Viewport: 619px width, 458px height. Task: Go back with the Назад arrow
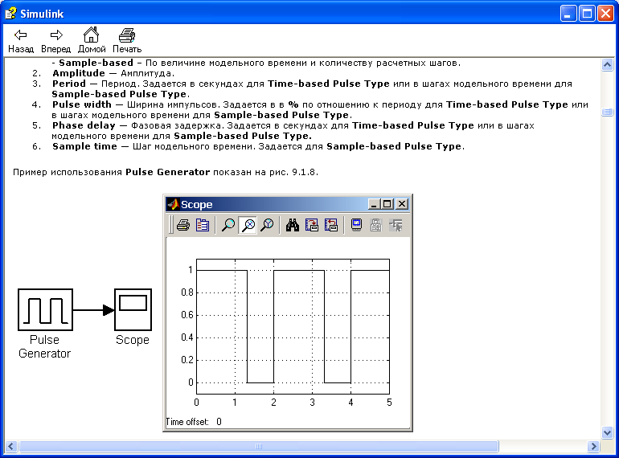click(x=21, y=41)
